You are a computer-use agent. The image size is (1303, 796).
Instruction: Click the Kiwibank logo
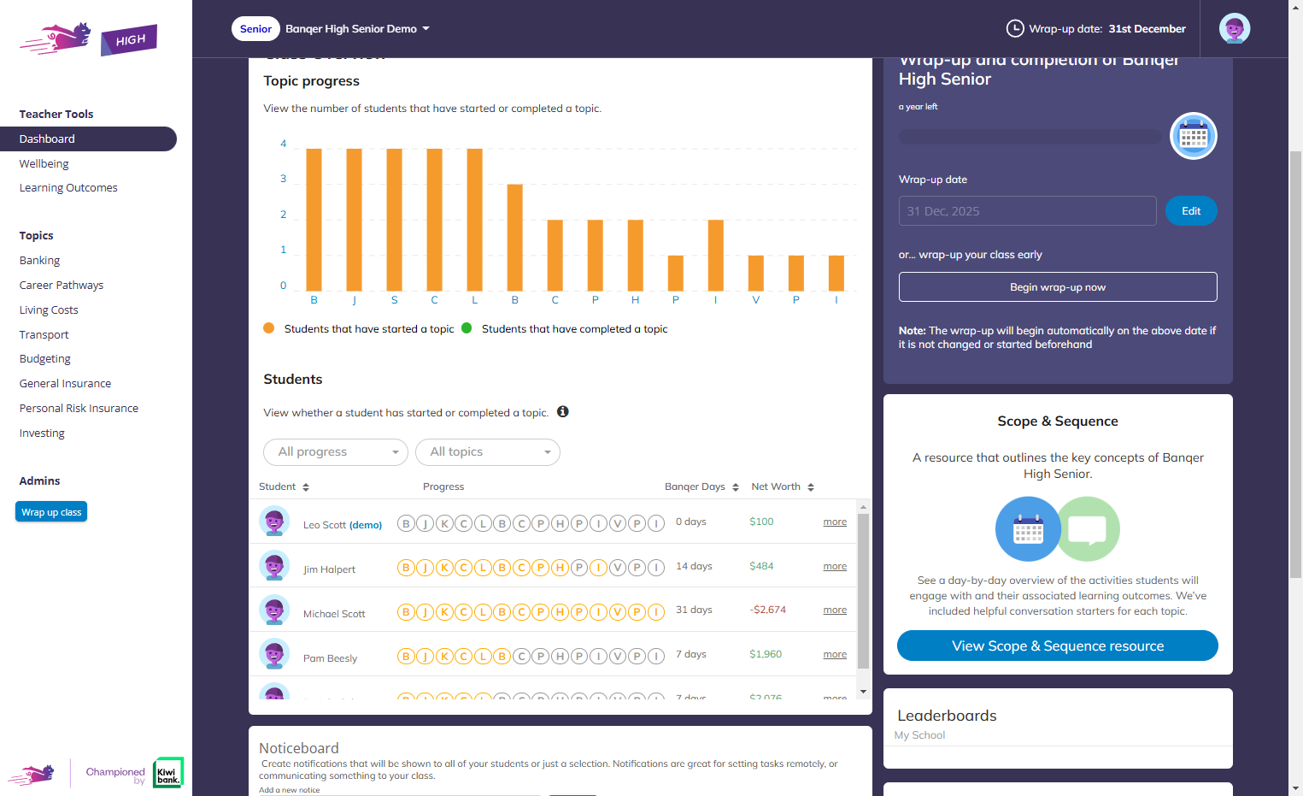pyautogui.click(x=168, y=772)
